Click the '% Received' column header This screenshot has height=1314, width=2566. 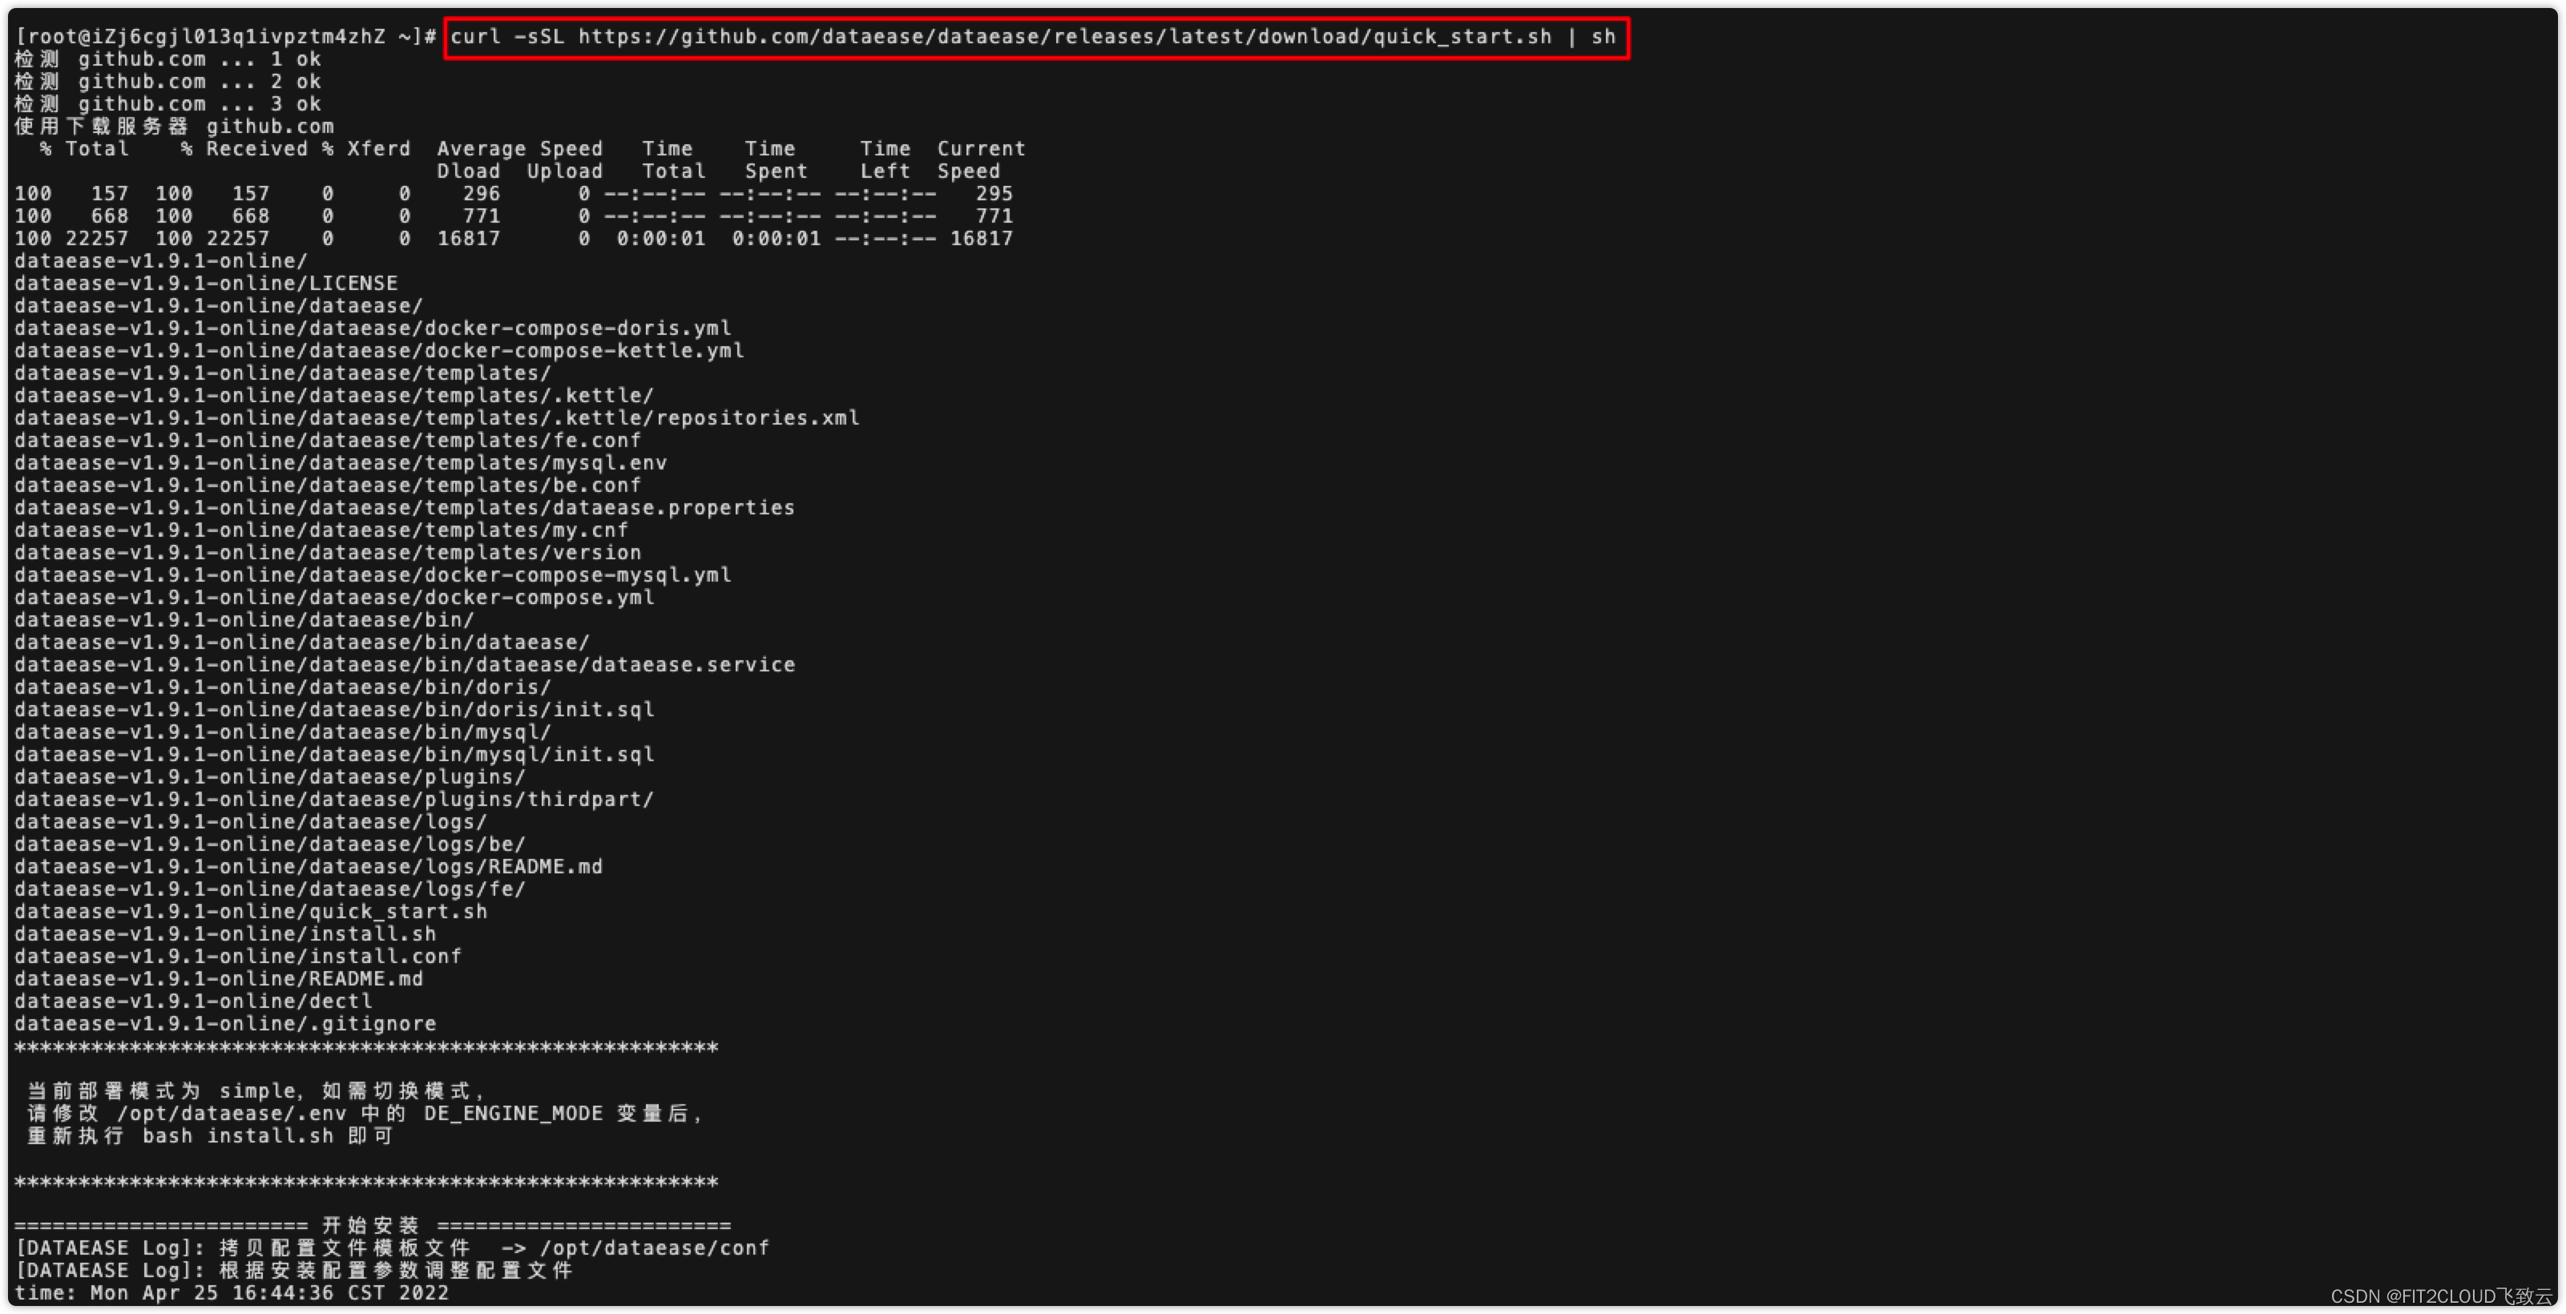point(244,150)
